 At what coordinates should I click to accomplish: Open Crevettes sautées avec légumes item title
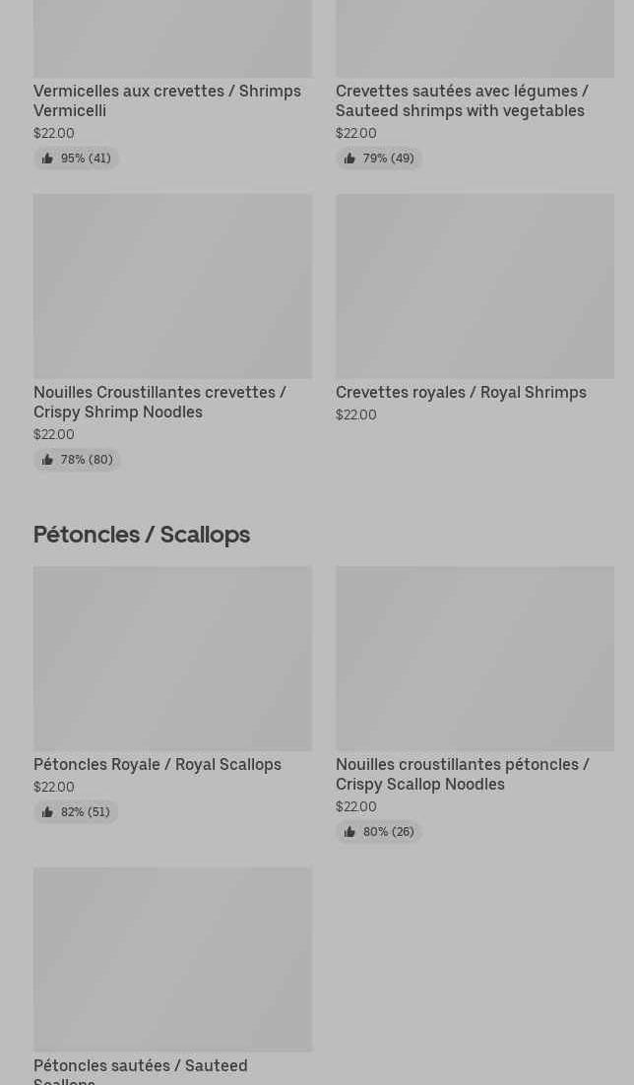click(462, 100)
